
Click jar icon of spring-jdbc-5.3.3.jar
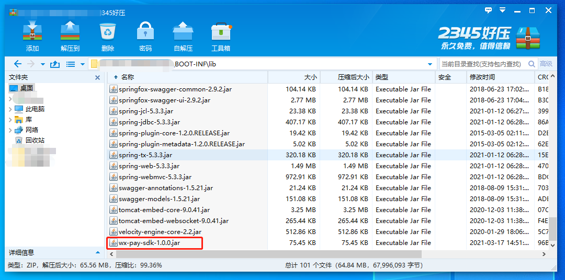point(114,122)
